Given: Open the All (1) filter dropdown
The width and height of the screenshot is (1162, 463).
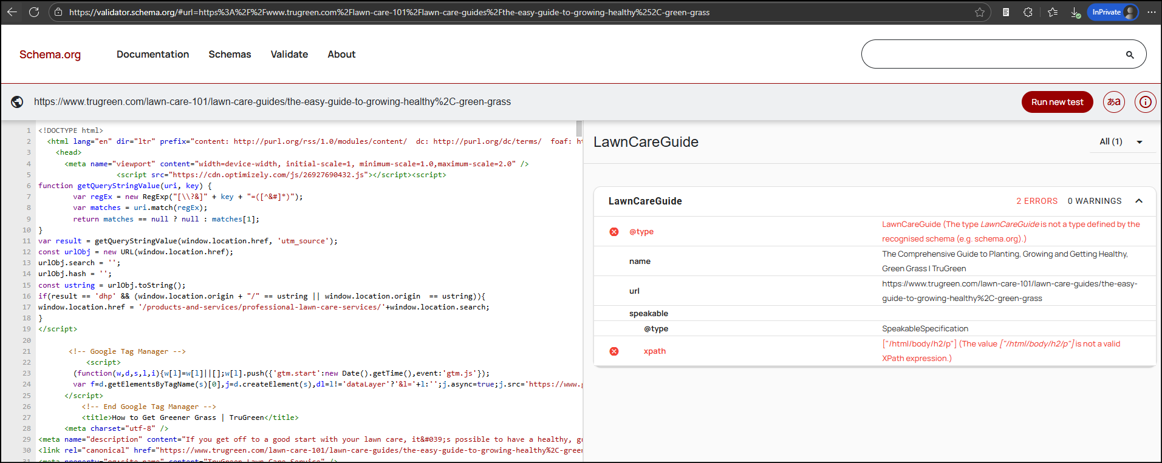Looking at the screenshot, I should tap(1121, 141).
